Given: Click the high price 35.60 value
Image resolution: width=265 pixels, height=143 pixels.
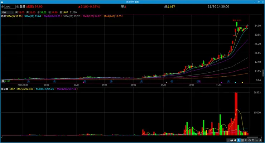Looking at the screenshot, I should pyautogui.click(x=32, y=12).
